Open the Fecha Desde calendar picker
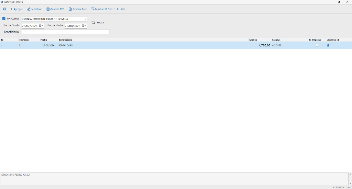352x189 pixels. pyautogui.click(x=41, y=26)
